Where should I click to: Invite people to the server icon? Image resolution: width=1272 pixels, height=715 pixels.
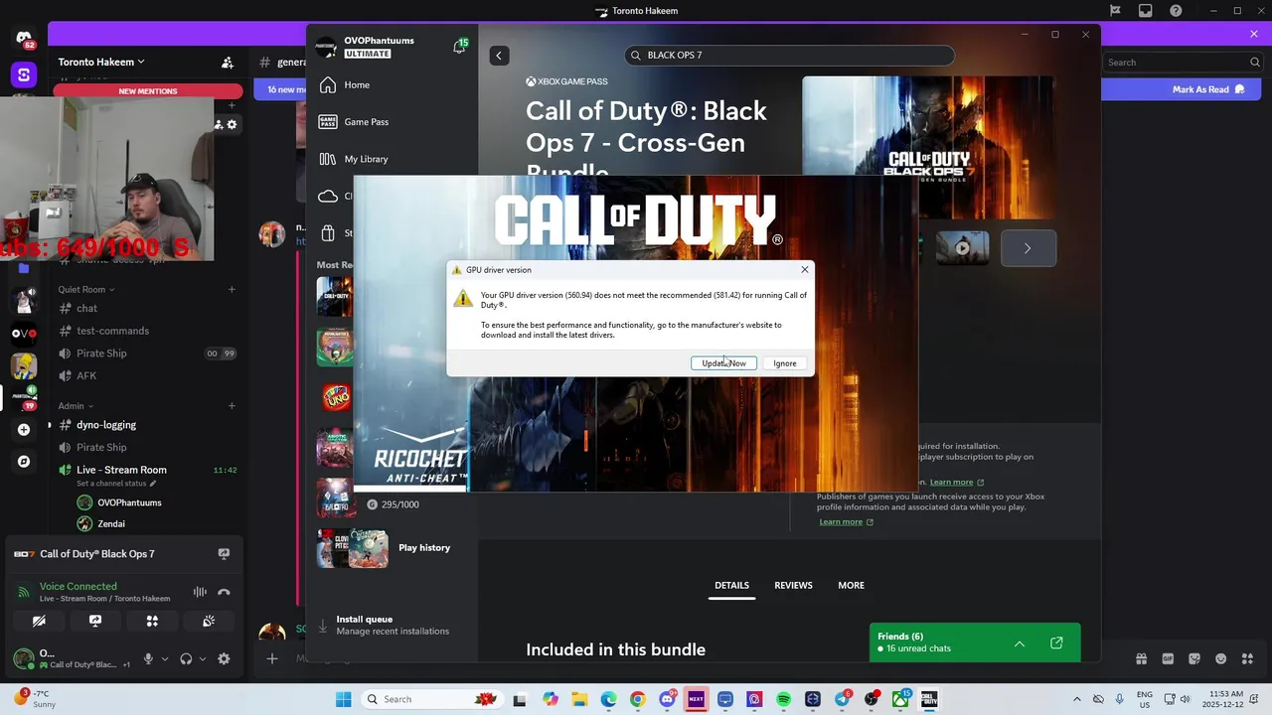click(228, 63)
